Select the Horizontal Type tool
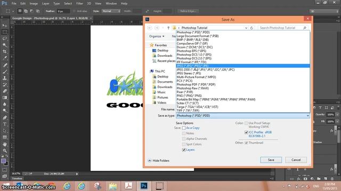The width and height of the screenshot is (341, 191). point(5,124)
